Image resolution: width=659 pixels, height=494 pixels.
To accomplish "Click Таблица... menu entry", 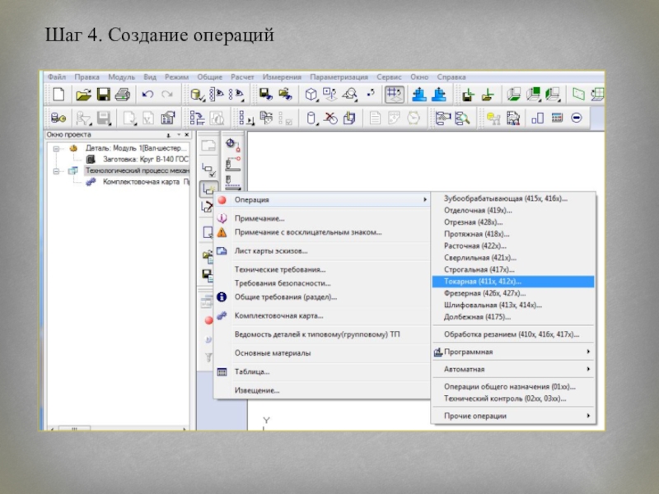I will (252, 371).
